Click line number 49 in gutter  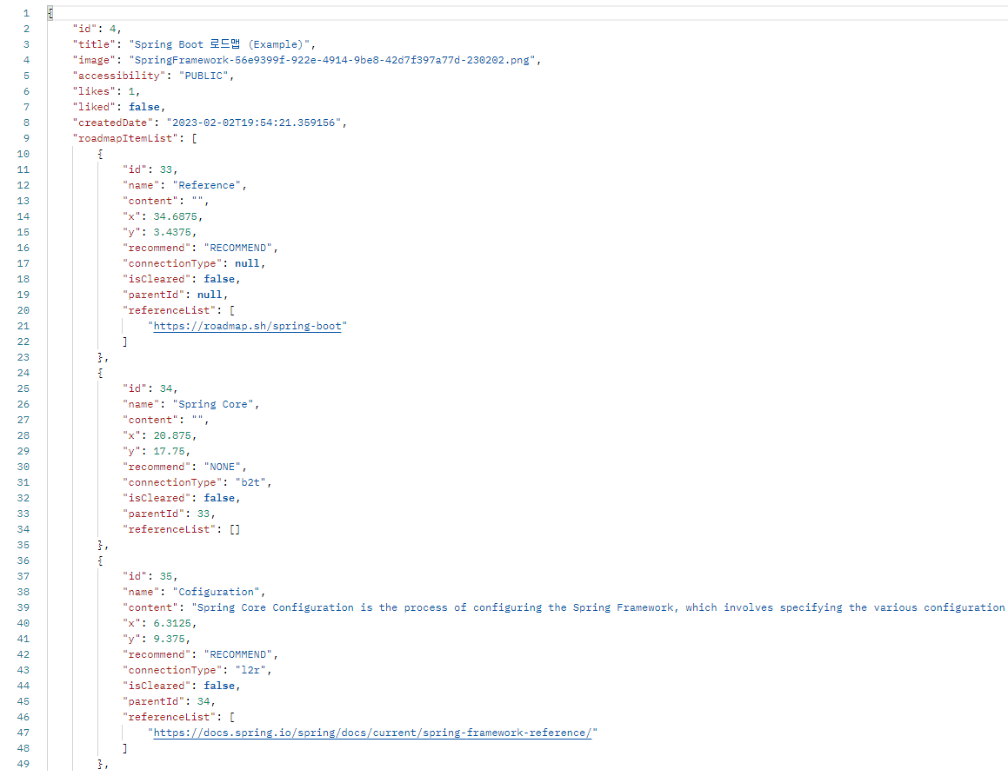23,764
